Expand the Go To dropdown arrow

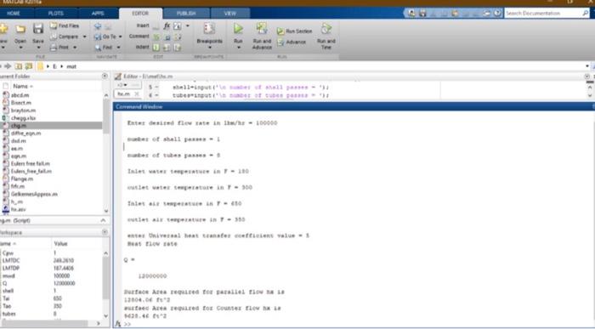click(121, 37)
